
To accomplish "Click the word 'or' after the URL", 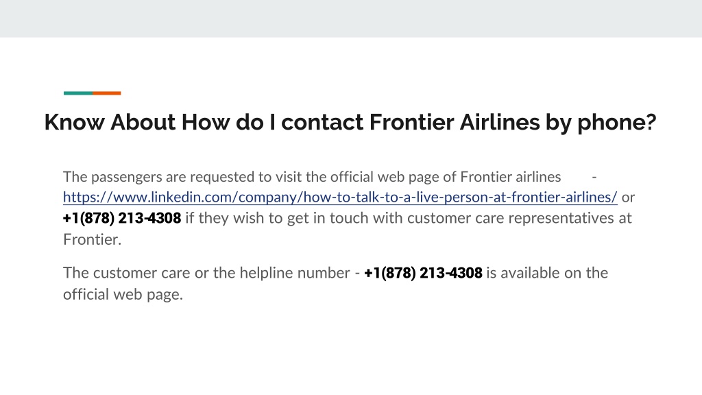I will (x=628, y=197).
